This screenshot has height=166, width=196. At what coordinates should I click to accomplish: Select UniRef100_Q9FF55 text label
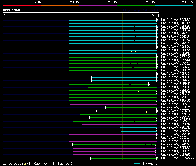coord(176,50)
